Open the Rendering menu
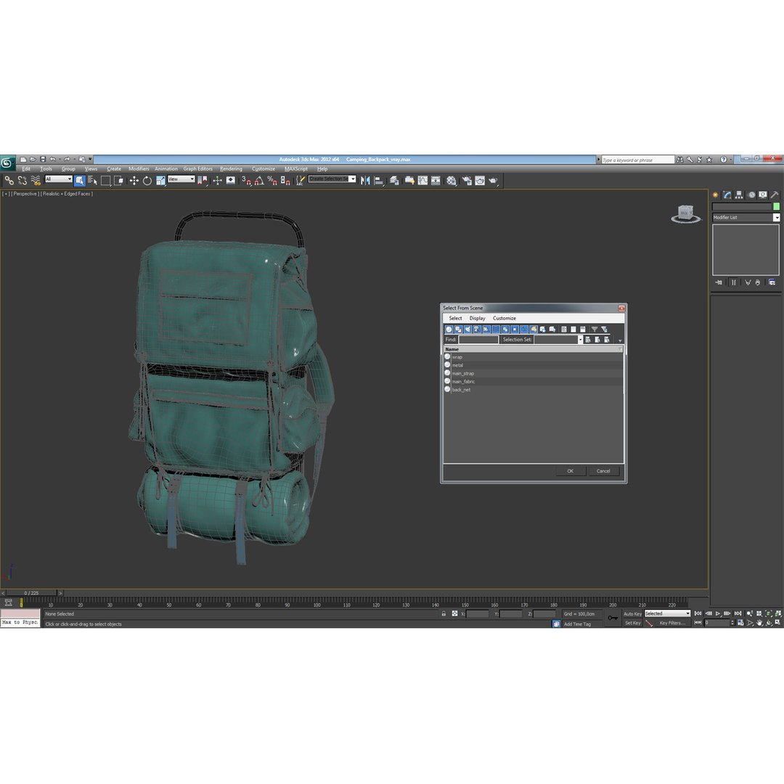The height and width of the screenshot is (784, 784). pyautogui.click(x=231, y=169)
